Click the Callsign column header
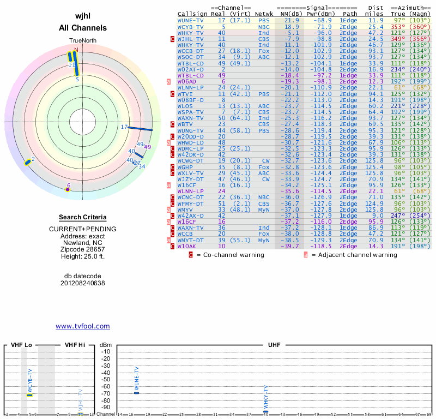Image resolution: width=436 pixels, height=419 pixels. point(192,14)
